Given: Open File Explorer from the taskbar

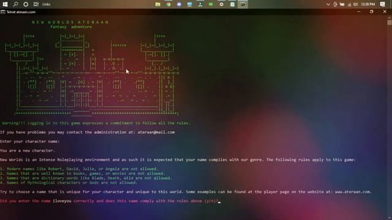Looking at the screenshot, I should 158,4.
